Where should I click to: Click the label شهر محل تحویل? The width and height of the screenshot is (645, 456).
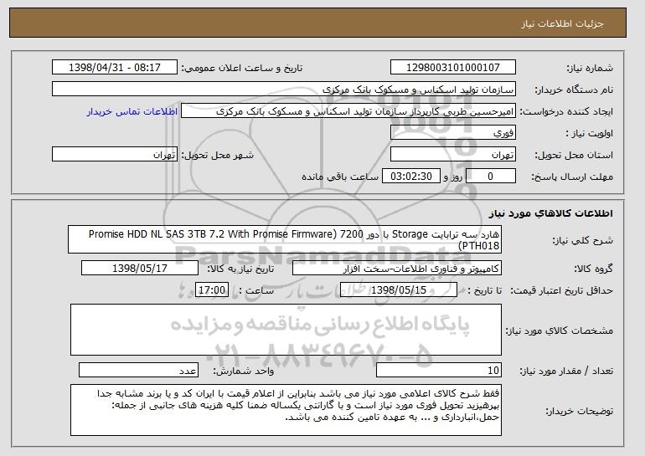point(218,155)
